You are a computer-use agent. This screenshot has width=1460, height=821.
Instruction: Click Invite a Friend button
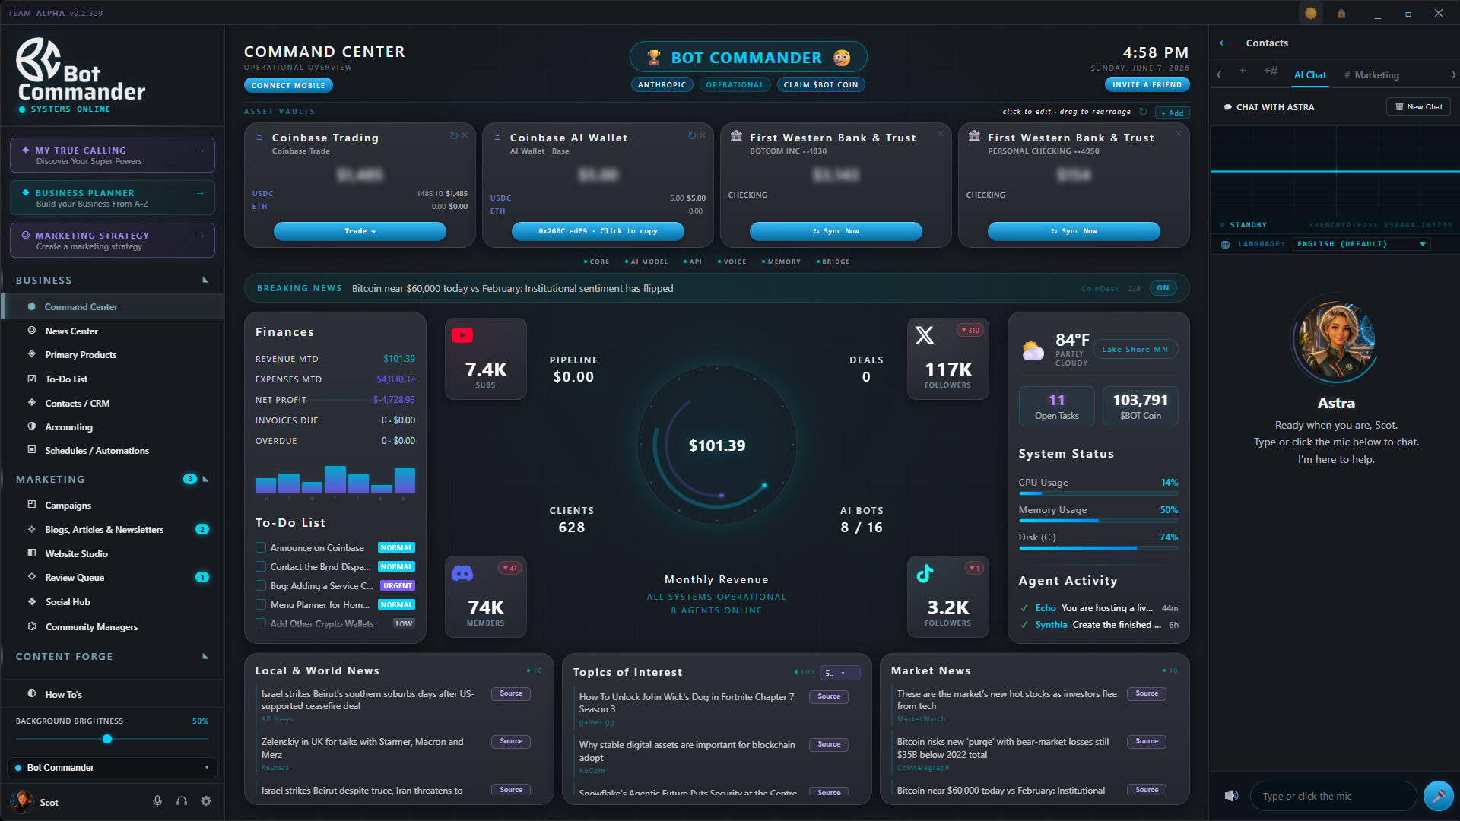(x=1147, y=84)
